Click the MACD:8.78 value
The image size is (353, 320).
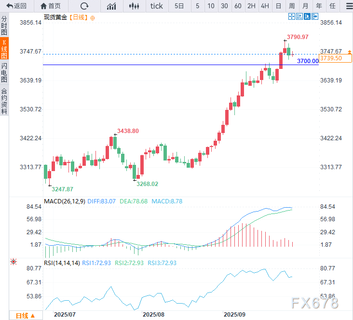[x=167, y=201]
